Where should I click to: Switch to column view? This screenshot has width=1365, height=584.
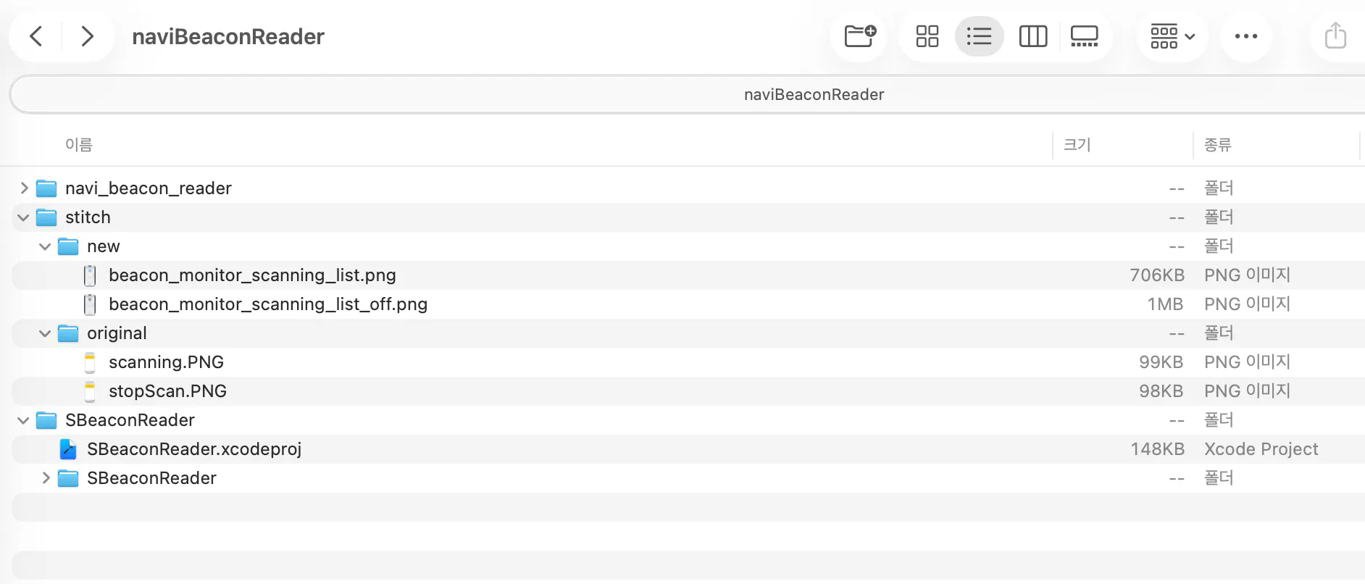click(1033, 36)
